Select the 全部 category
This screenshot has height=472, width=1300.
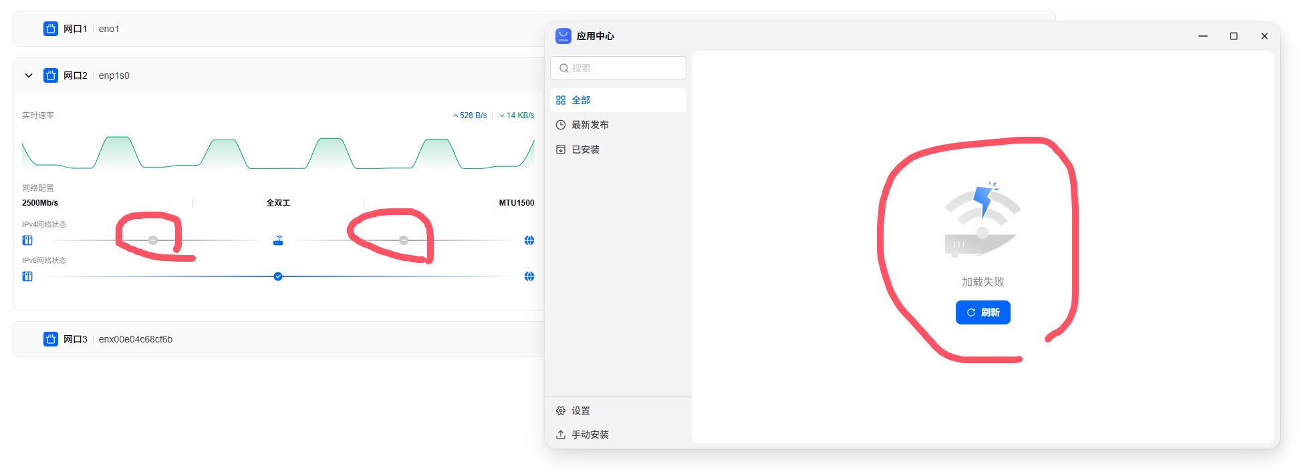pyautogui.click(x=618, y=100)
